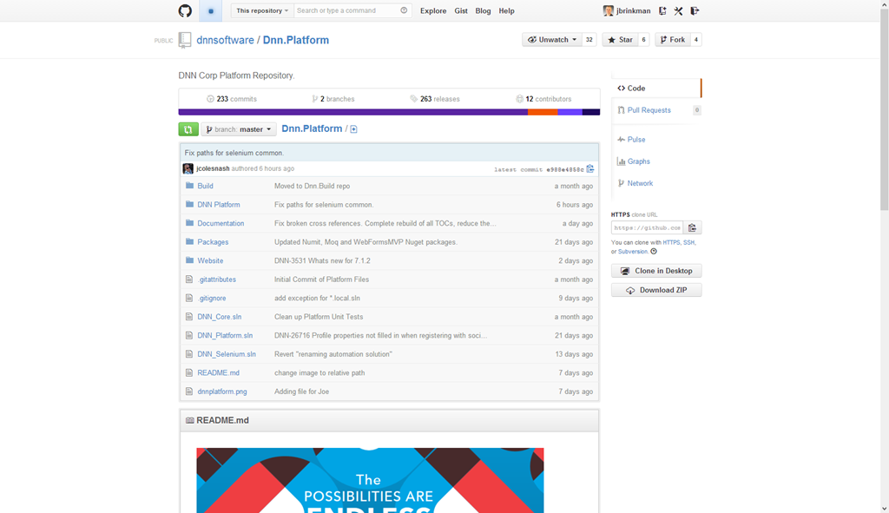889x513 pixels.
Task: View the 12 contributors link
Action: [543, 99]
